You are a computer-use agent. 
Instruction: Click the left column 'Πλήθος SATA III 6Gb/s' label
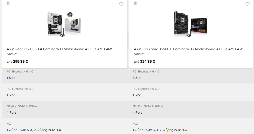22,106
